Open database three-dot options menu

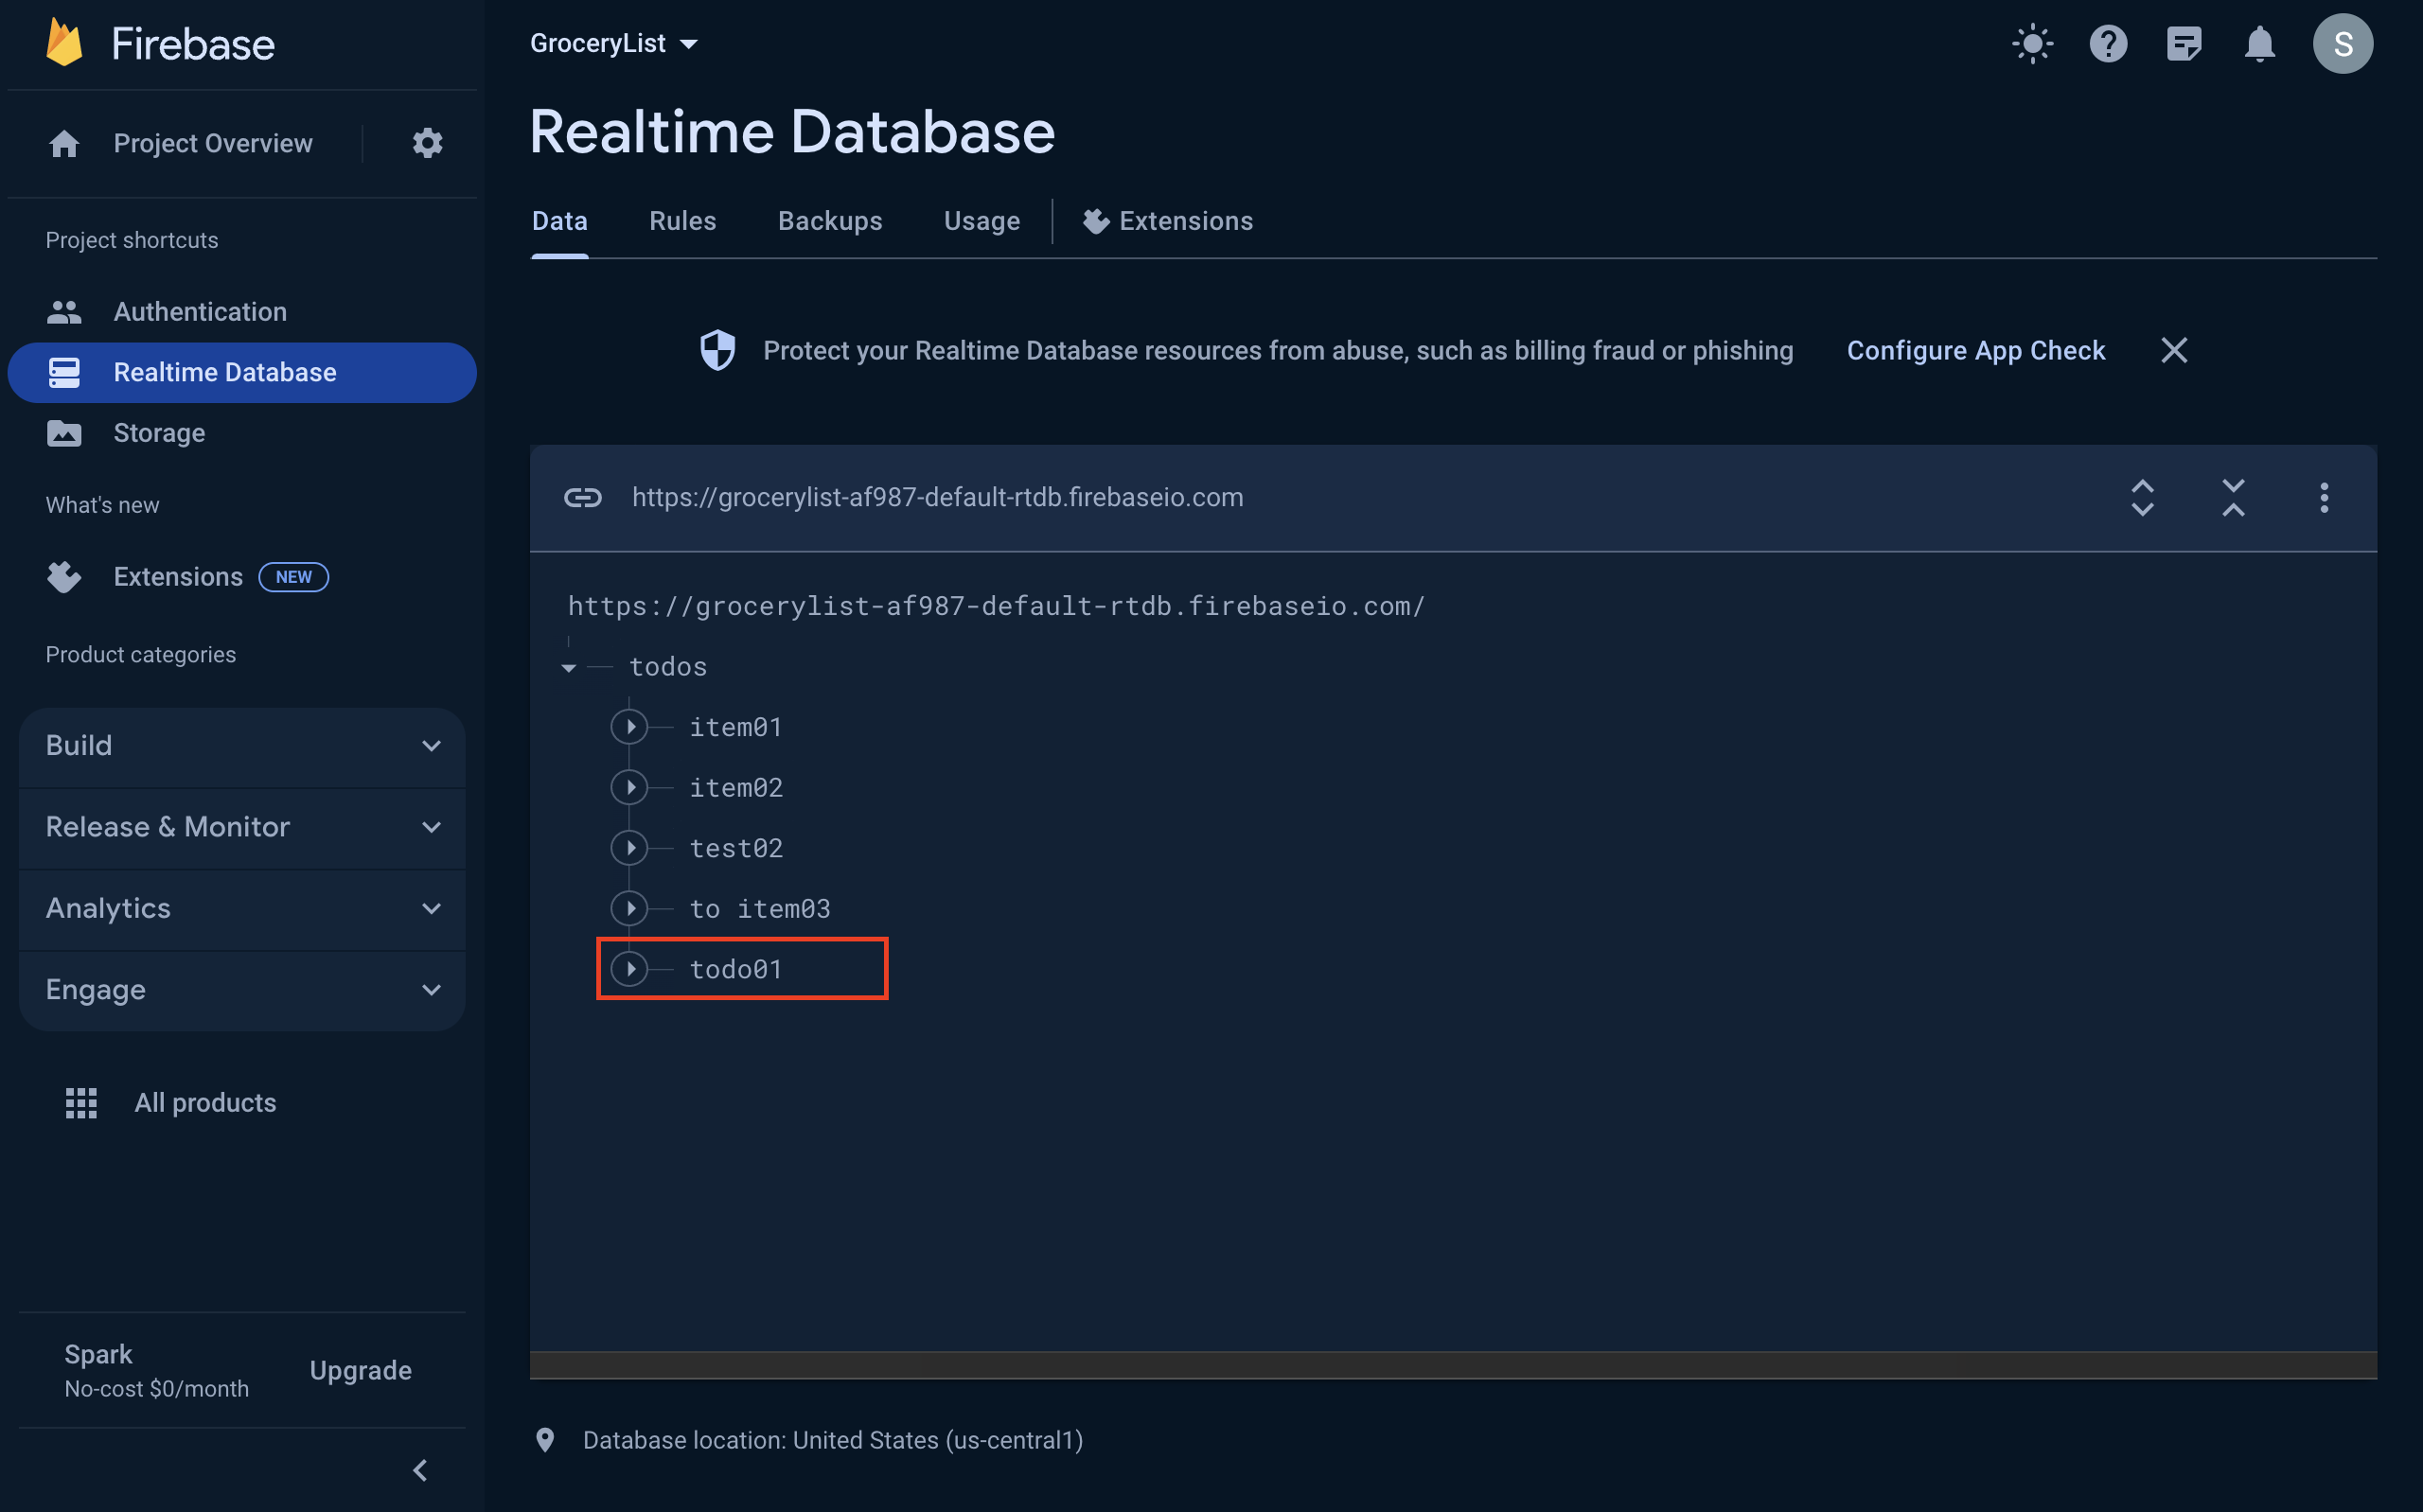point(2324,498)
